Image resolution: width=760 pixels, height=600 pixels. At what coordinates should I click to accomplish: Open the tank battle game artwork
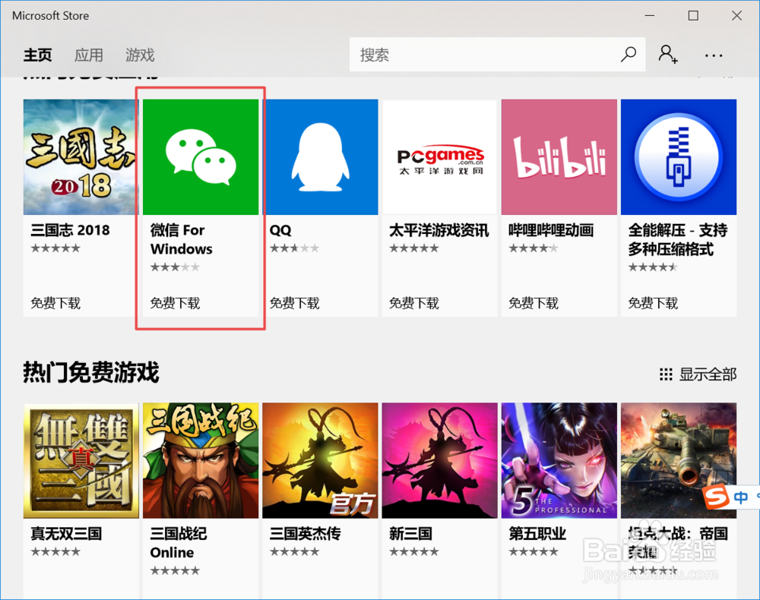(679, 460)
